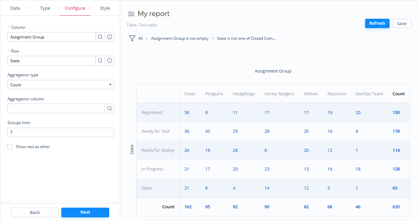The height and width of the screenshot is (221, 418).
Task: Click the 'All' filter breadcrumb
Action: click(140, 38)
